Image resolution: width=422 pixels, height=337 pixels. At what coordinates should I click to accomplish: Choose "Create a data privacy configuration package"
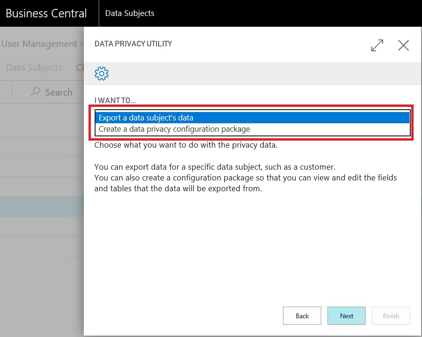coord(252,129)
